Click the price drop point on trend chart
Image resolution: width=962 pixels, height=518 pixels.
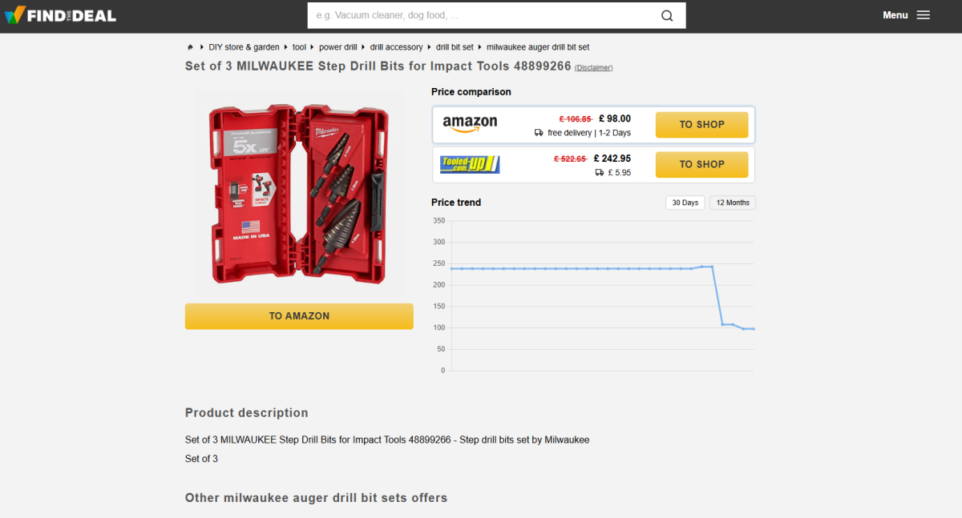point(722,324)
